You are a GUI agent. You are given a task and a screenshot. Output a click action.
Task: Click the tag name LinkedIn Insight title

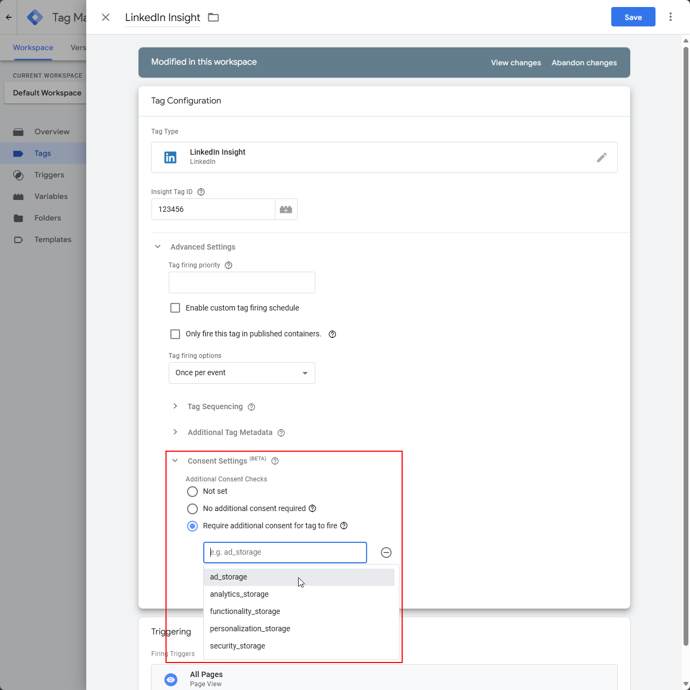tap(162, 17)
